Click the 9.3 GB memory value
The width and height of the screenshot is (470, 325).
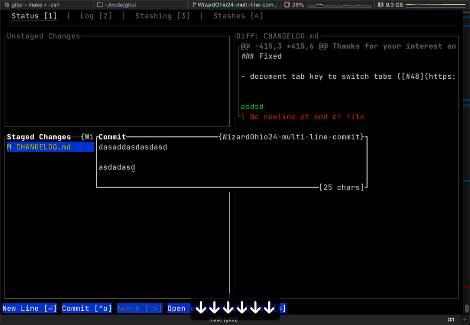click(x=394, y=5)
